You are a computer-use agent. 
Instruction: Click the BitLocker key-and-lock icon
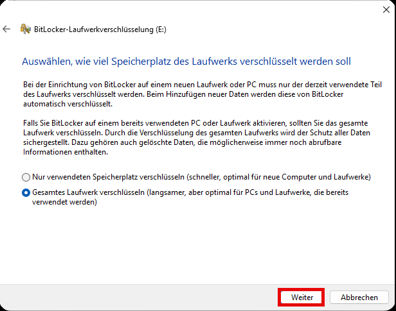click(x=26, y=29)
